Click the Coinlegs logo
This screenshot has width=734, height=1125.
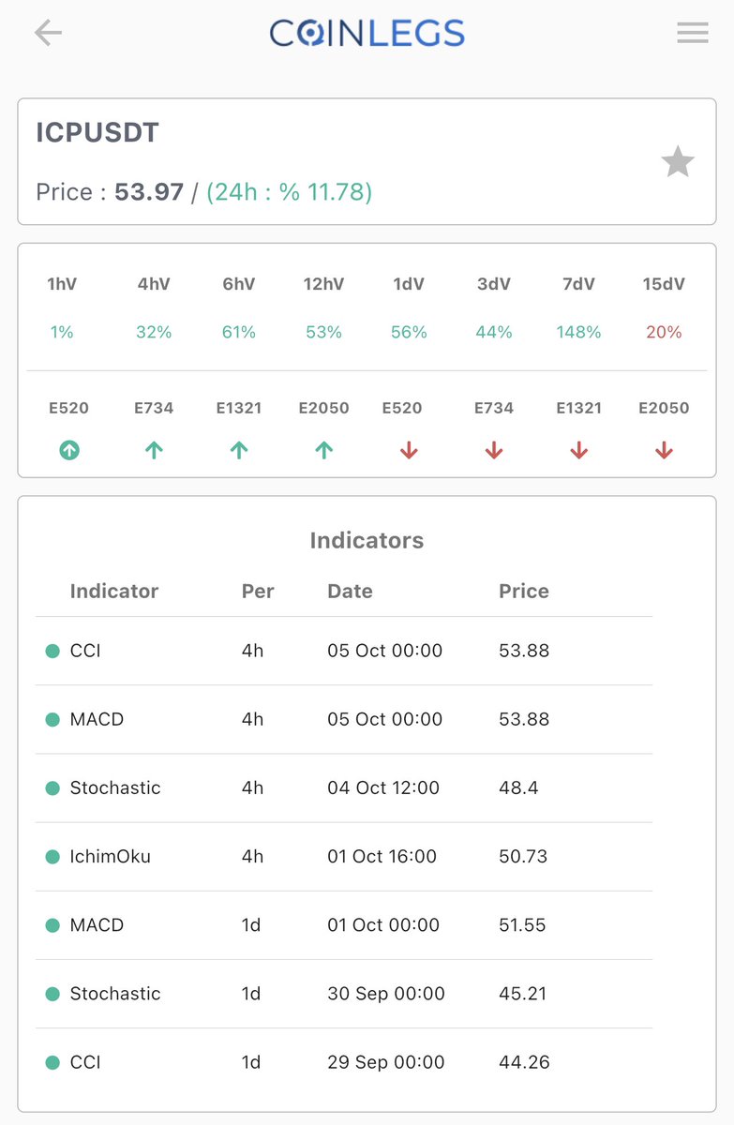tap(367, 34)
